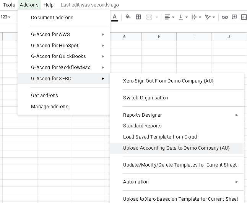Click the borders icon
The width and height of the screenshot is (247, 203).
[x=138, y=17]
